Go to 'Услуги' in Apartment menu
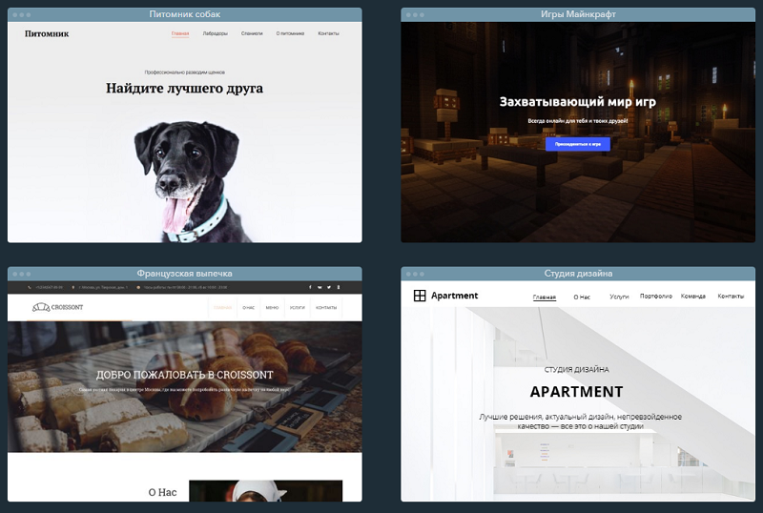 (x=619, y=297)
